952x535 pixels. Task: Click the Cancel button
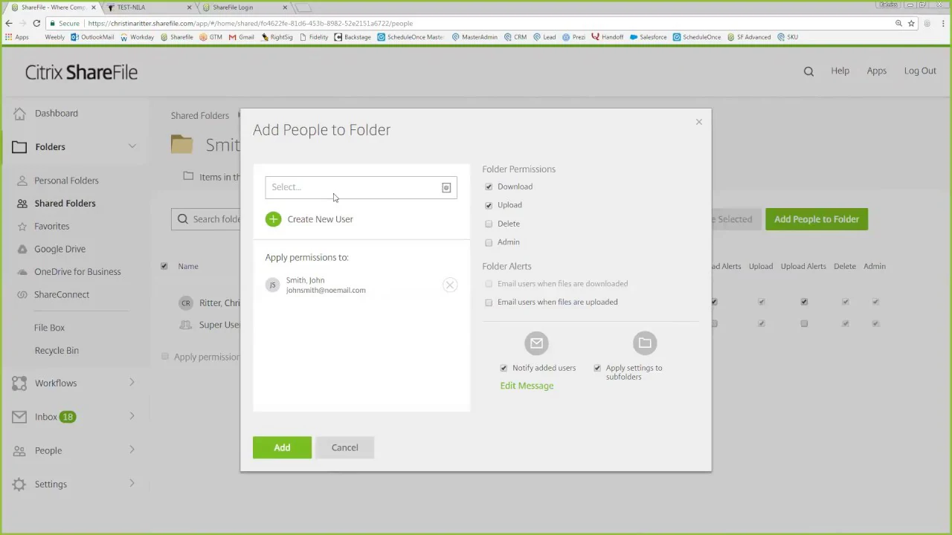tap(344, 447)
